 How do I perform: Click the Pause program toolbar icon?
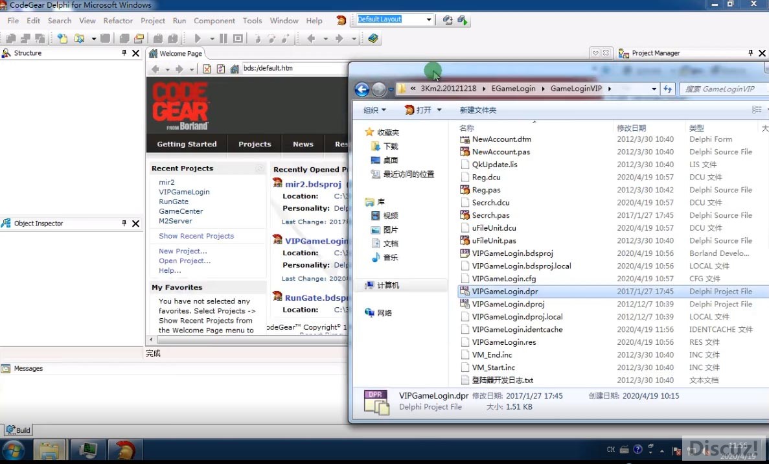tap(223, 38)
